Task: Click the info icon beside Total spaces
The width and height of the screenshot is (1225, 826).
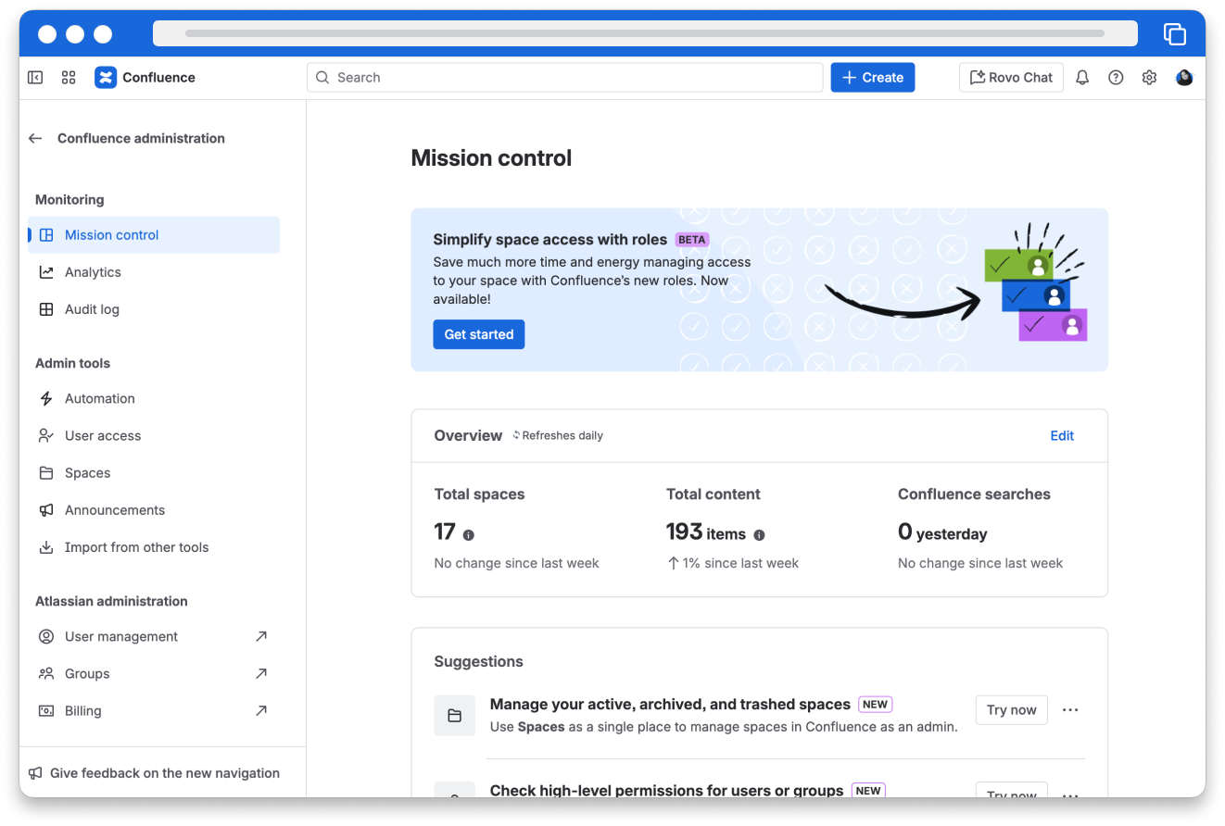Action: pyautogui.click(x=469, y=535)
